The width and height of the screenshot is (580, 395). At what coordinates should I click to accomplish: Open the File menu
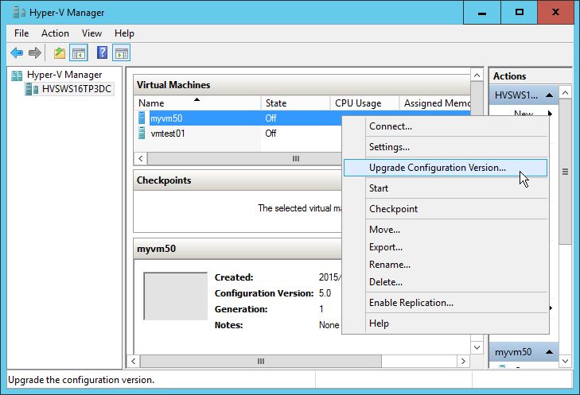[21, 33]
